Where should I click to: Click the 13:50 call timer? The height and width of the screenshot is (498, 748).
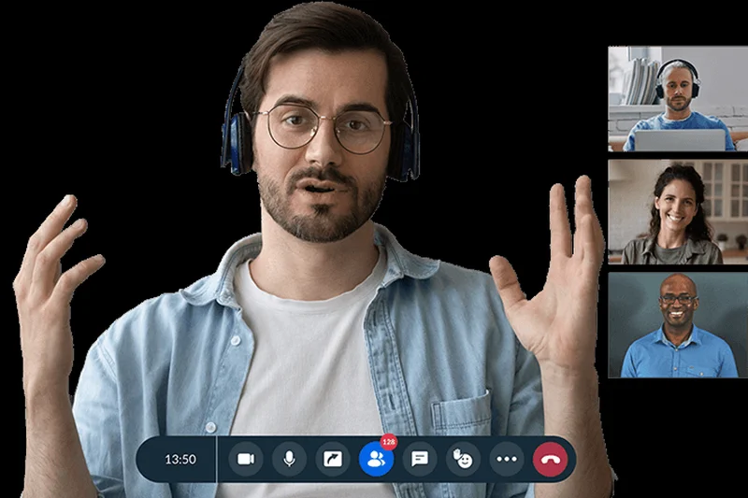[x=180, y=459]
